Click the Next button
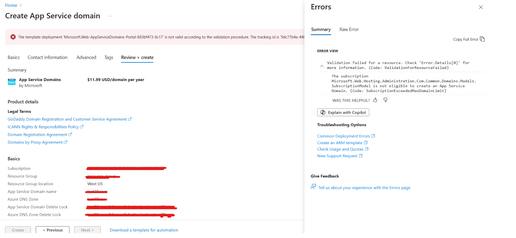This screenshot has width=516, height=238. pos(87,230)
